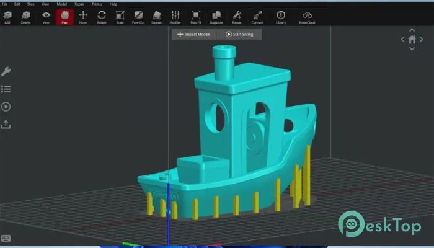434x248 pixels.
Task: Click the upload export icon in sidebar
Action: [x=6, y=125]
